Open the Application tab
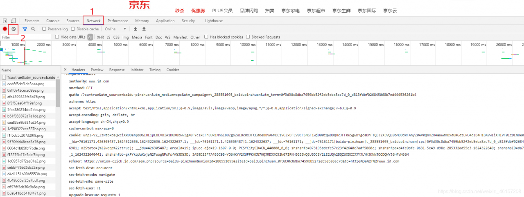The image size is (524, 197). click(165, 20)
